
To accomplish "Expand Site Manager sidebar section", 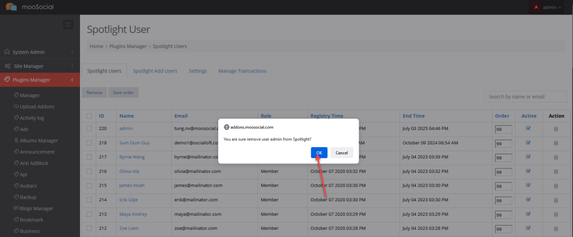I will [40, 66].
